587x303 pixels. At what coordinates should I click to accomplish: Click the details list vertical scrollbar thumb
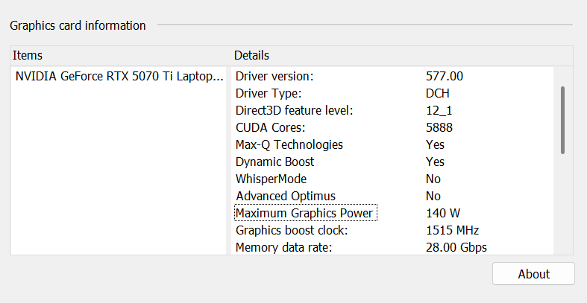coord(562,120)
